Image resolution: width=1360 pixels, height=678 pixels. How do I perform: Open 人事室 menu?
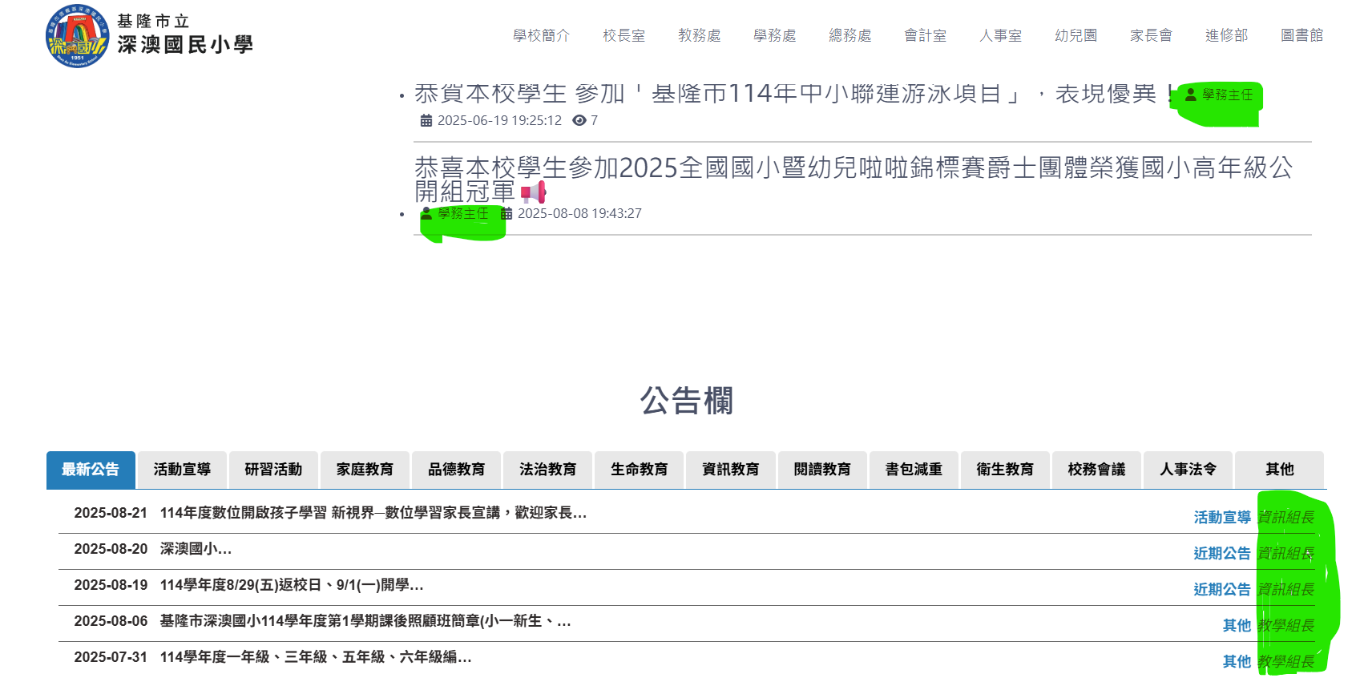[1001, 35]
